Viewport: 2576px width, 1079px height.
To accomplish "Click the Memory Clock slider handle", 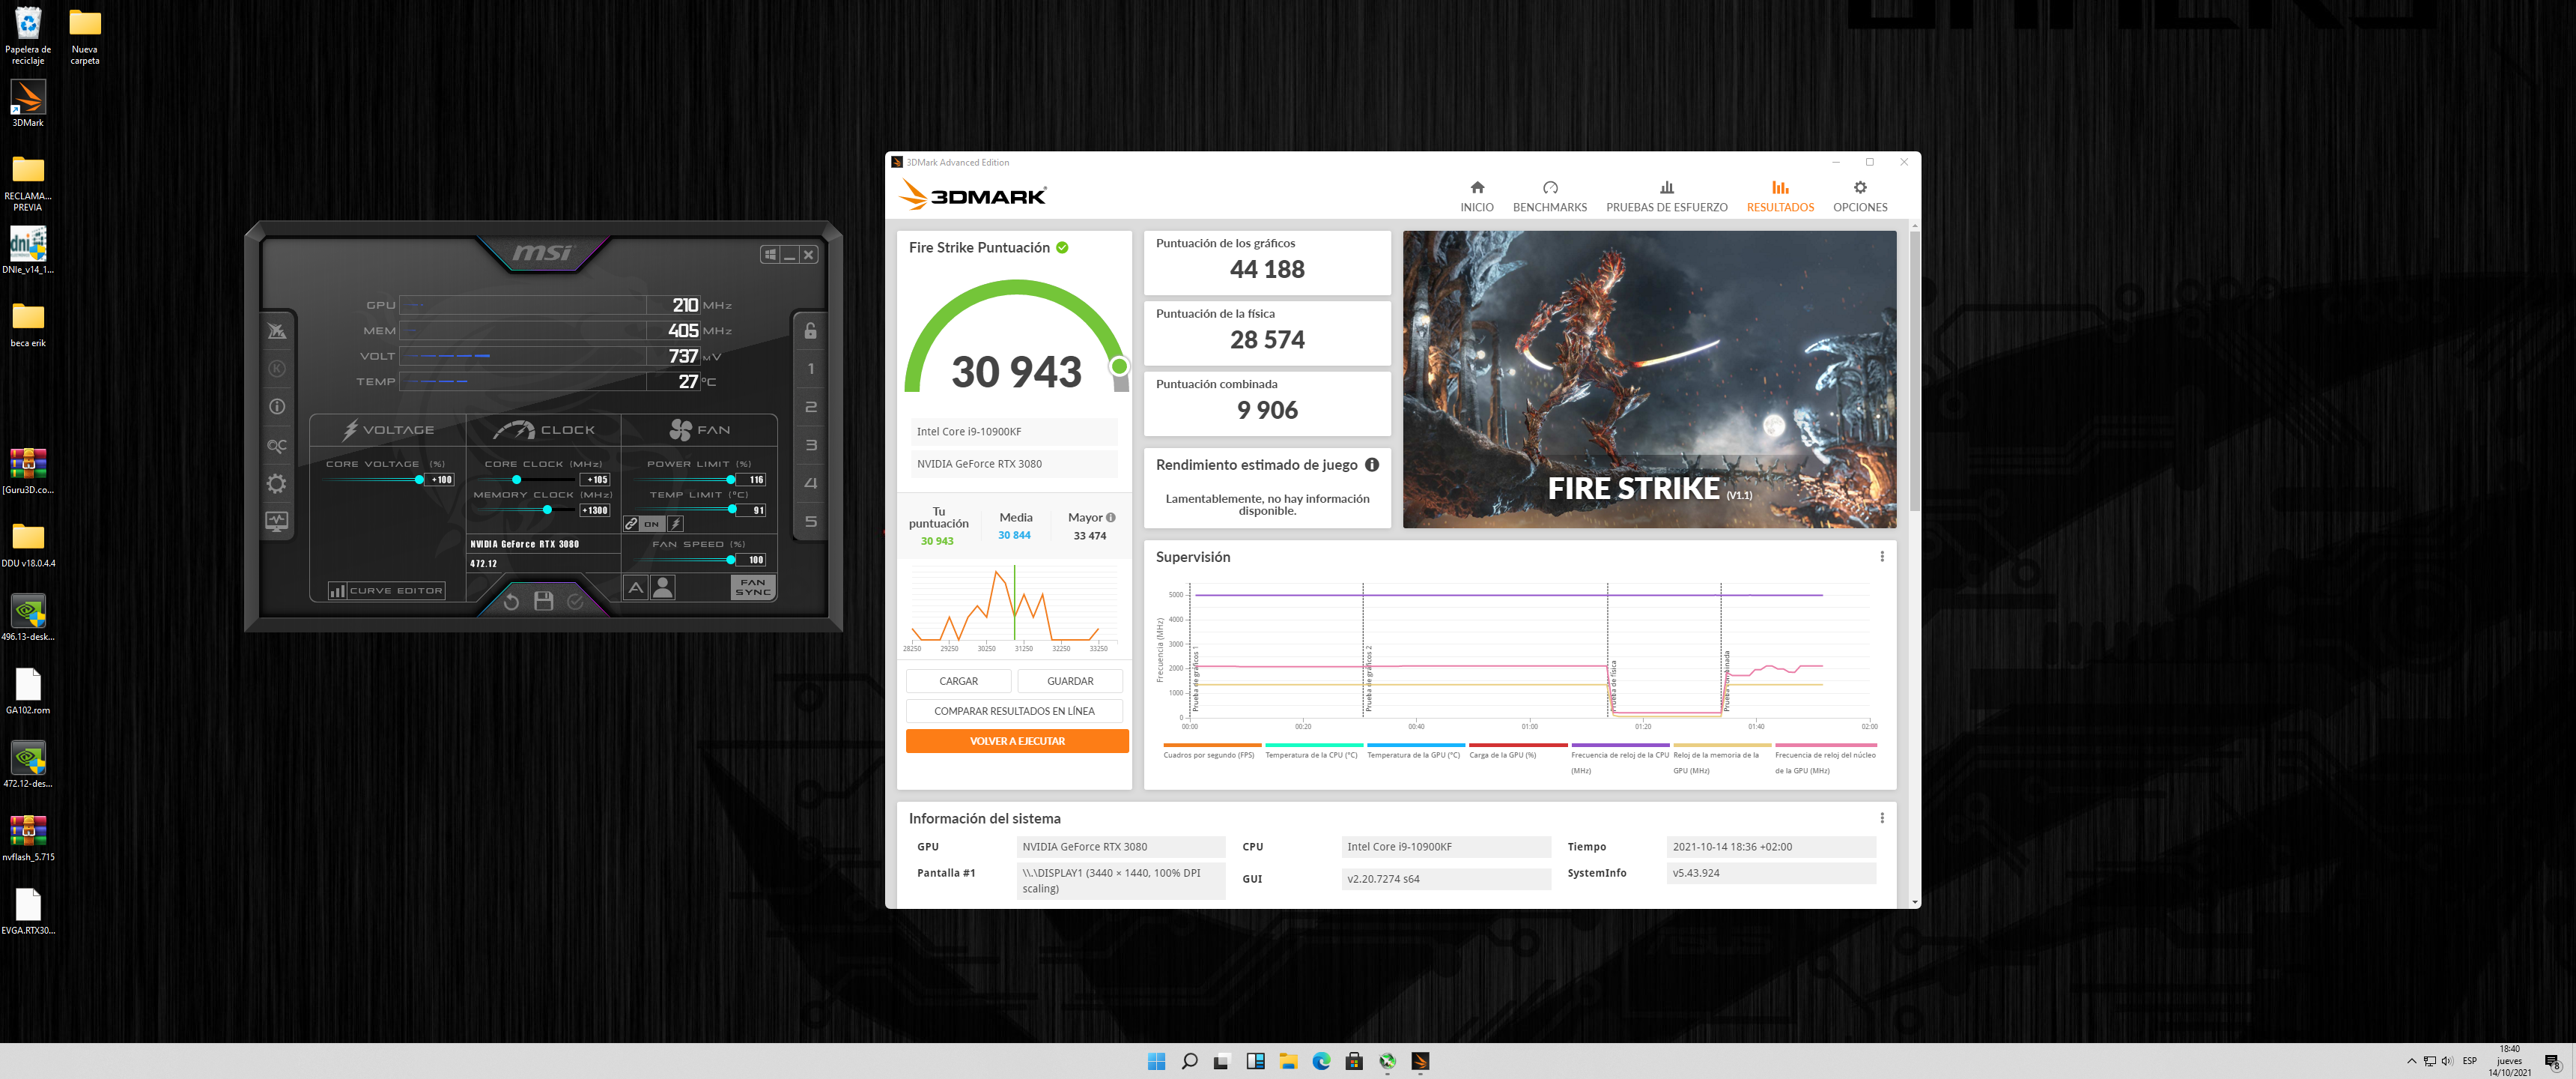I will [547, 510].
